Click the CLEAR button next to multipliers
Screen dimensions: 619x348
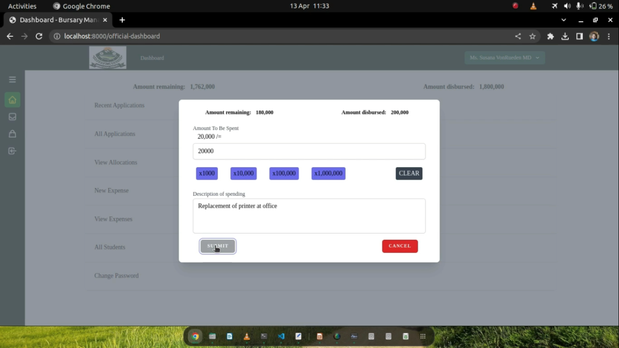(409, 173)
